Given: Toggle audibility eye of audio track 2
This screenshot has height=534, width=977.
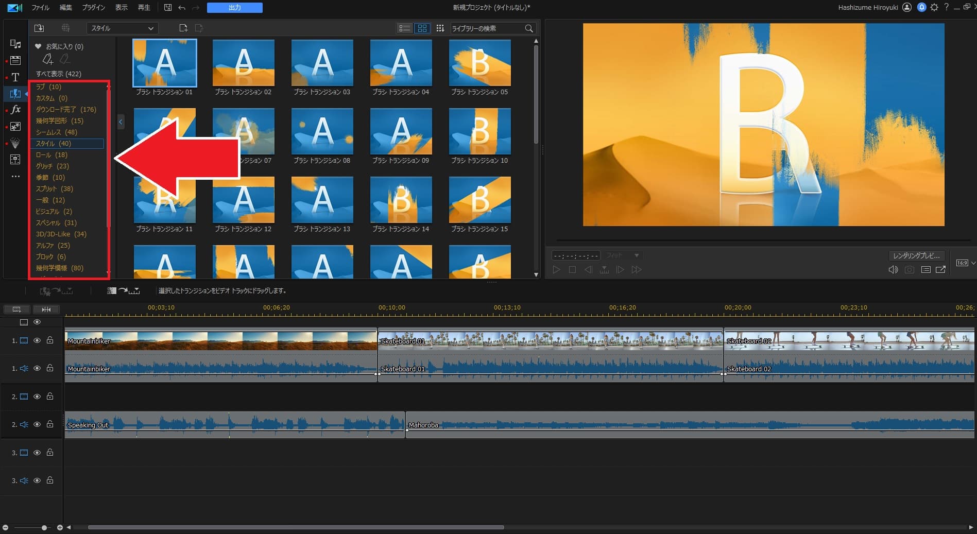Looking at the screenshot, I should pyautogui.click(x=37, y=424).
